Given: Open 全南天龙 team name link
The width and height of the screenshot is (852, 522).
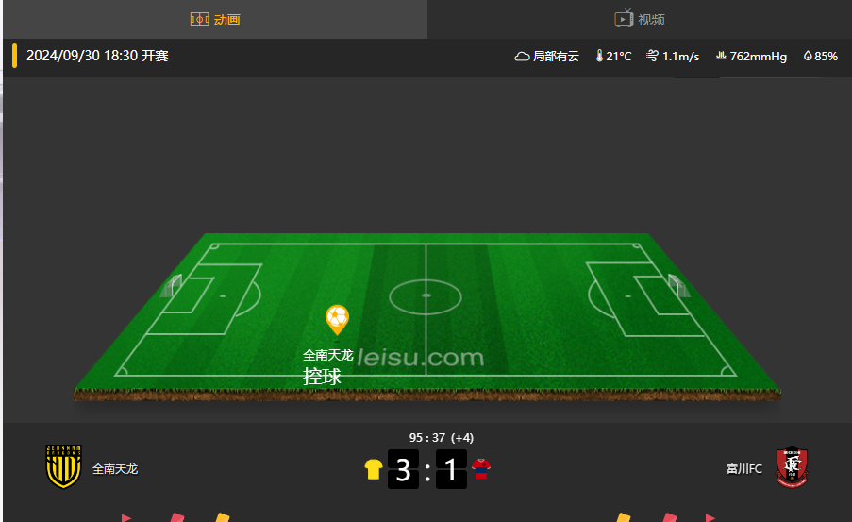Looking at the screenshot, I should tap(115, 469).
